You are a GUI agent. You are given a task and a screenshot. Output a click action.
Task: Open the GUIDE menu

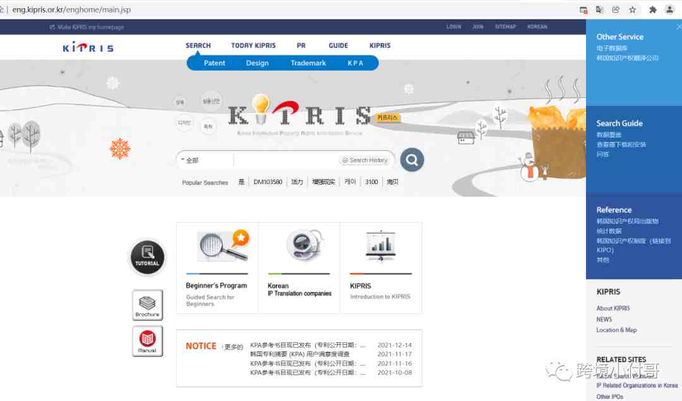pyautogui.click(x=338, y=45)
